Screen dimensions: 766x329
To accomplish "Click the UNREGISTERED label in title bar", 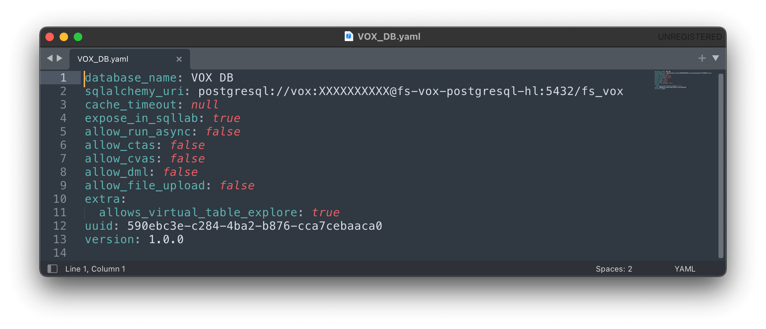I will 689,37.
